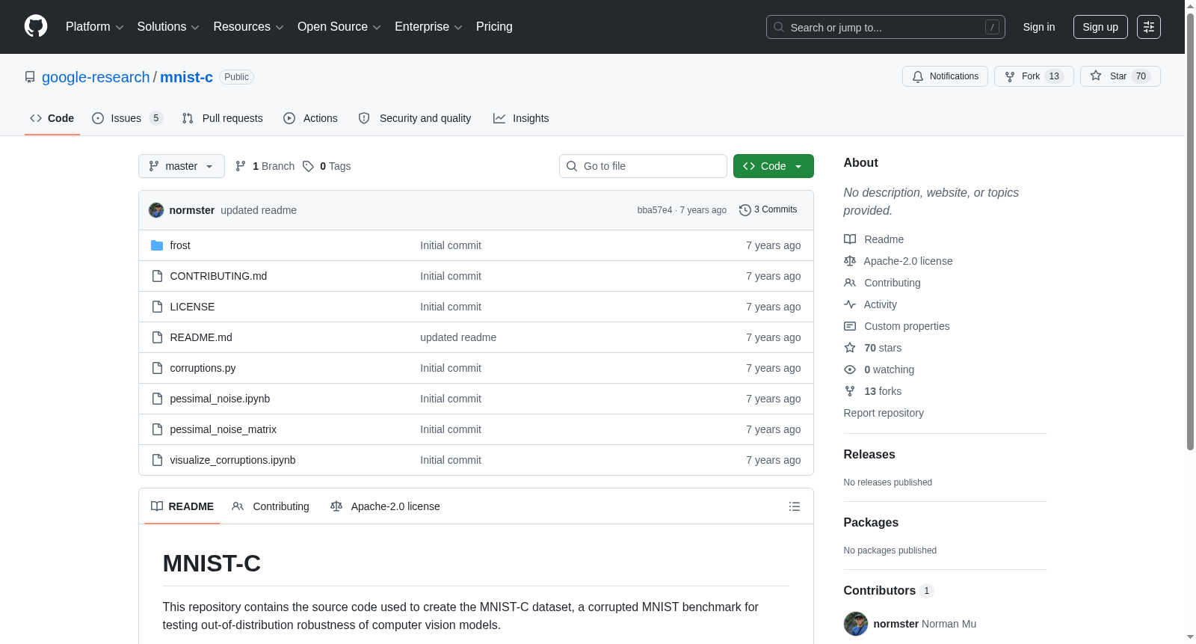Fork the mnist-c repository
1196x644 pixels.
(1034, 76)
